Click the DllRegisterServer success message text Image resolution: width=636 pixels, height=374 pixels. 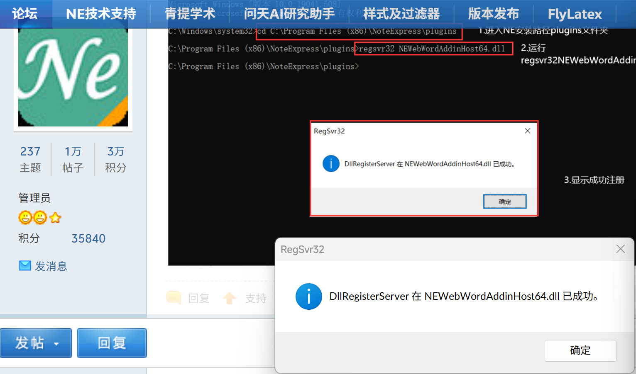pos(464,296)
